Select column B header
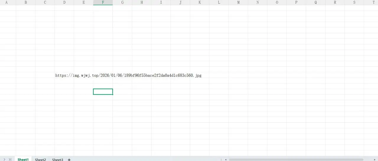The height and width of the screenshot is (161, 378). (26, 2)
